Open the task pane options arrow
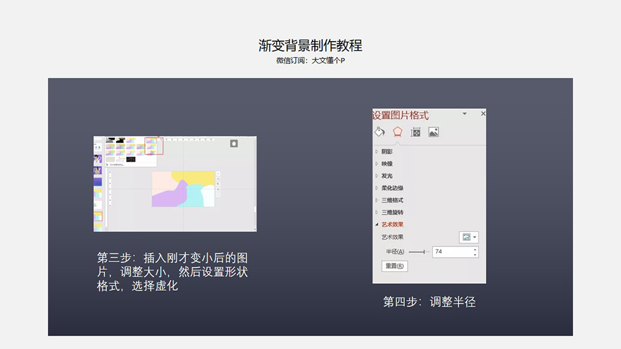Viewport: 621px width, 349px height. point(464,113)
